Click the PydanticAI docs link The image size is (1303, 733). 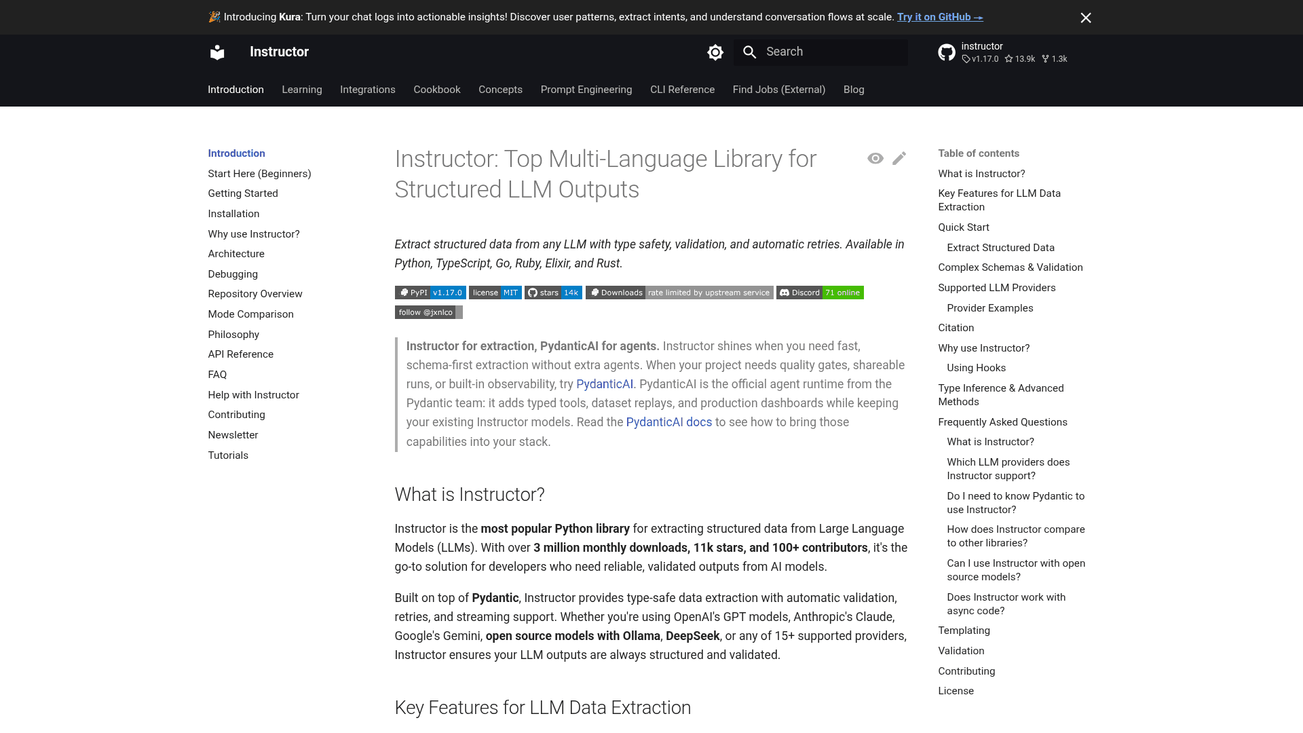(x=669, y=422)
